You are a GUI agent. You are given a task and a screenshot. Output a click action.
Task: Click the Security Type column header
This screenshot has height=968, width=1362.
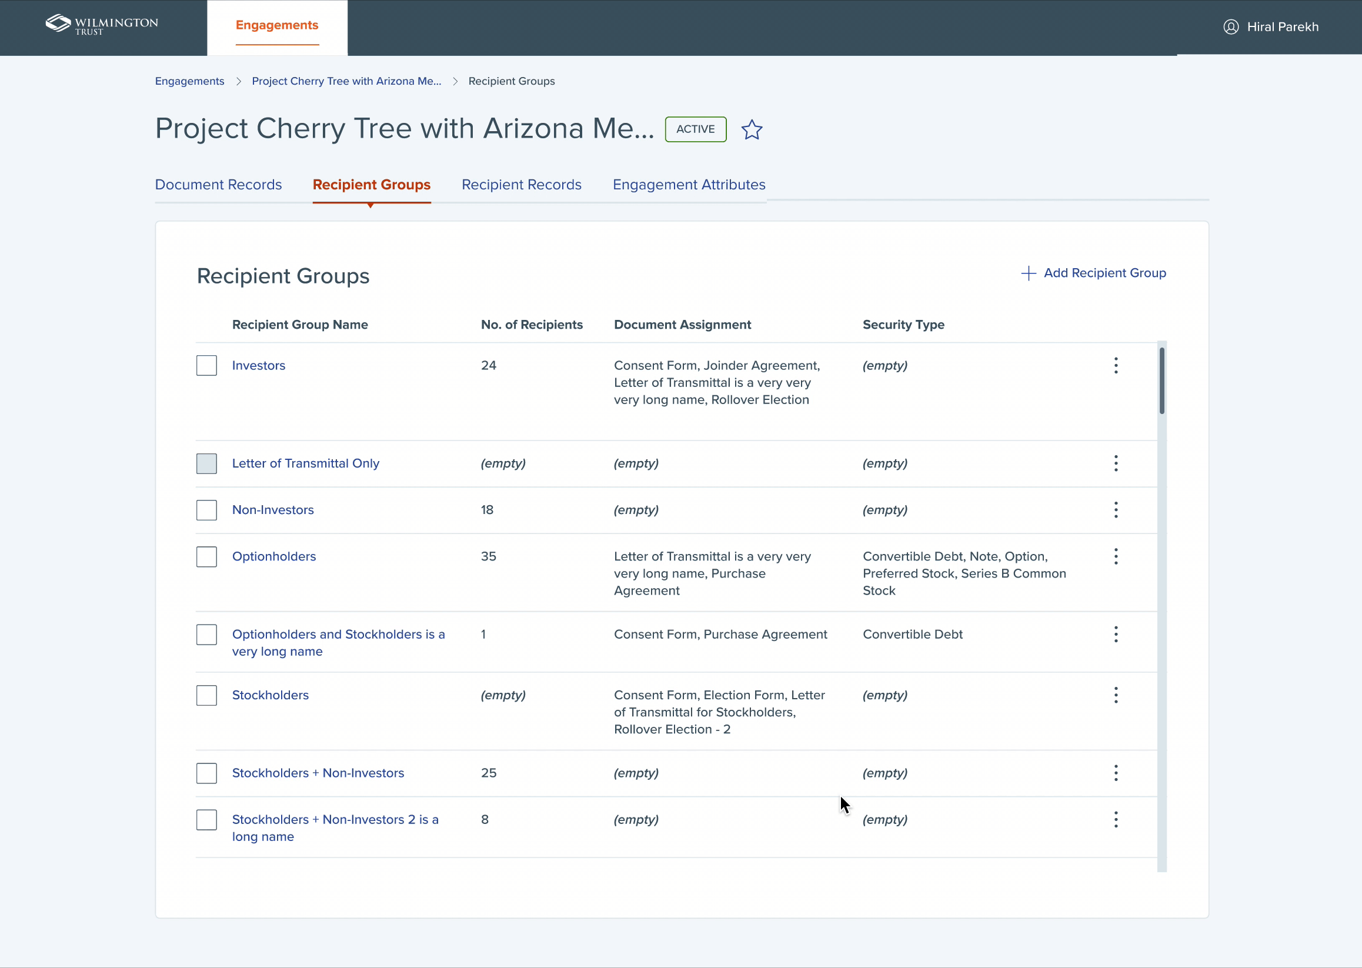(x=904, y=325)
